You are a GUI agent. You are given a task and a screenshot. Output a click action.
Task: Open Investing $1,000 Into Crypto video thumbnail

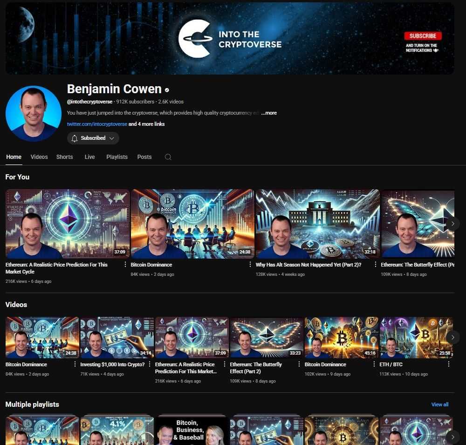116,337
